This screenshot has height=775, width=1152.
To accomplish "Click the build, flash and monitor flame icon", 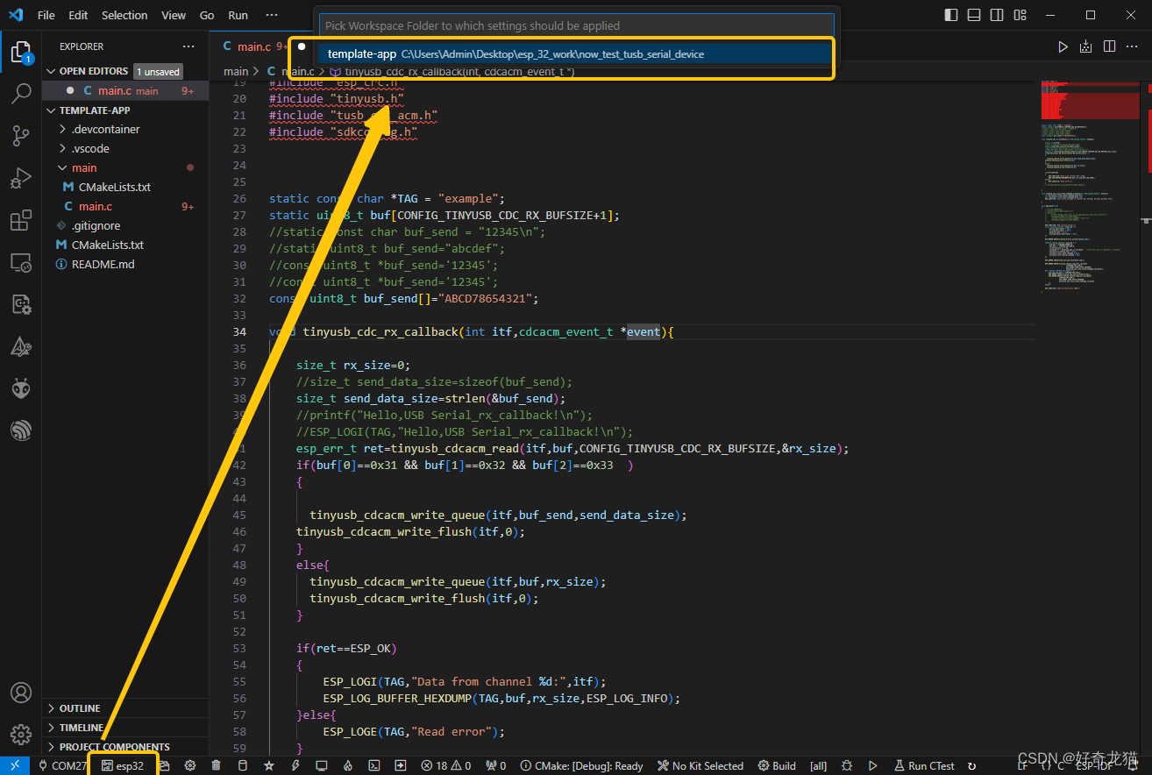I will coord(347,765).
